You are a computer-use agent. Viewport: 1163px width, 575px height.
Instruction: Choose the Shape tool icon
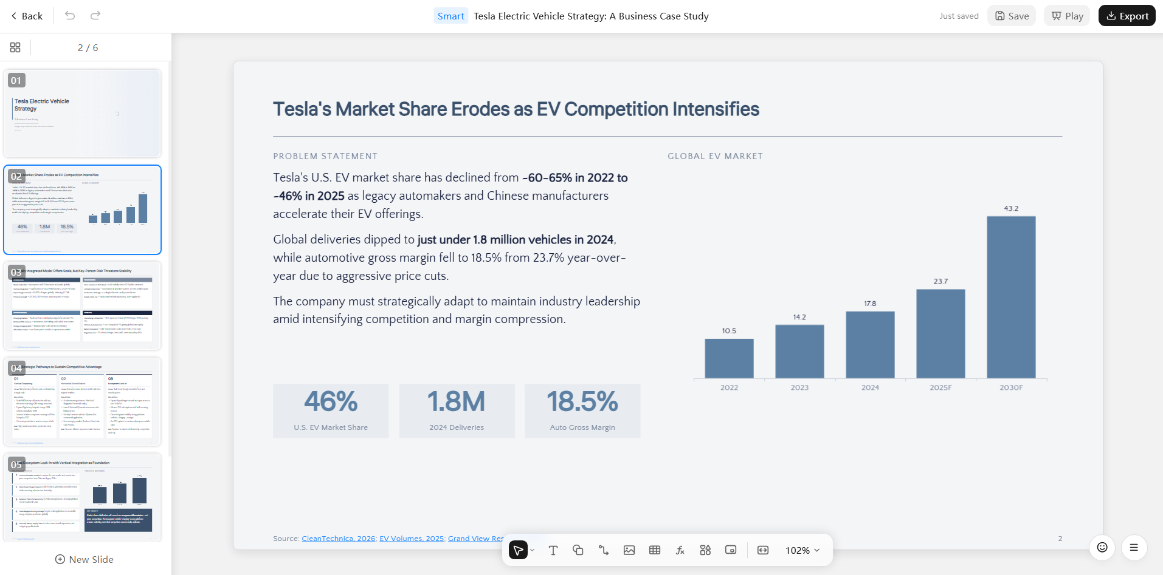578,550
